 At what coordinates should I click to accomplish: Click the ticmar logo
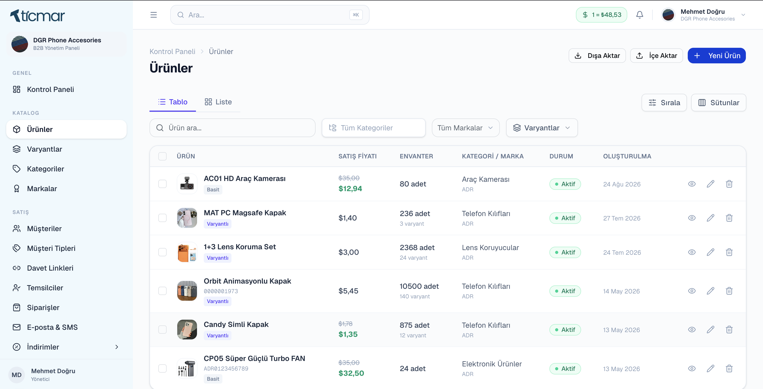click(x=37, y=16)
